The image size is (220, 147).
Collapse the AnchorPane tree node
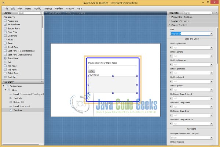point(4,86)
